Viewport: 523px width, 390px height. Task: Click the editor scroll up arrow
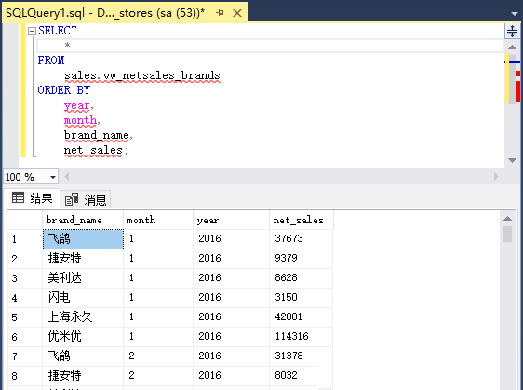[512, 47]
